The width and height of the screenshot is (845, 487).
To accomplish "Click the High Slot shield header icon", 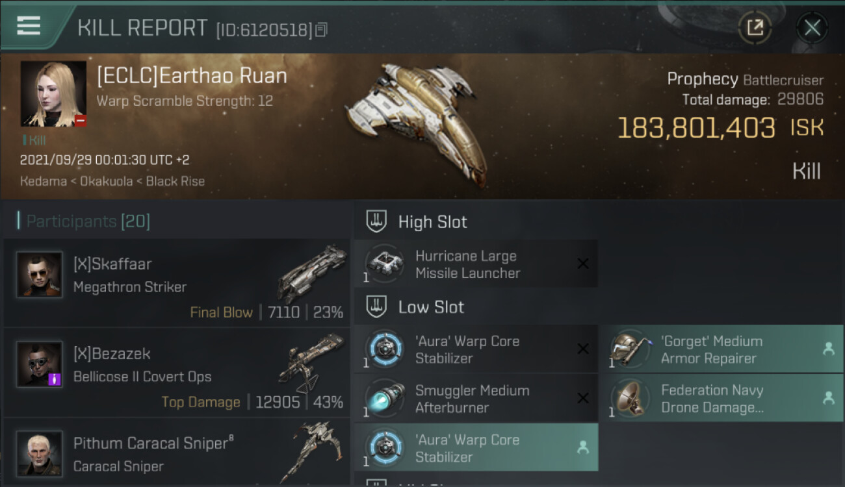I will [x=376, y=221].
